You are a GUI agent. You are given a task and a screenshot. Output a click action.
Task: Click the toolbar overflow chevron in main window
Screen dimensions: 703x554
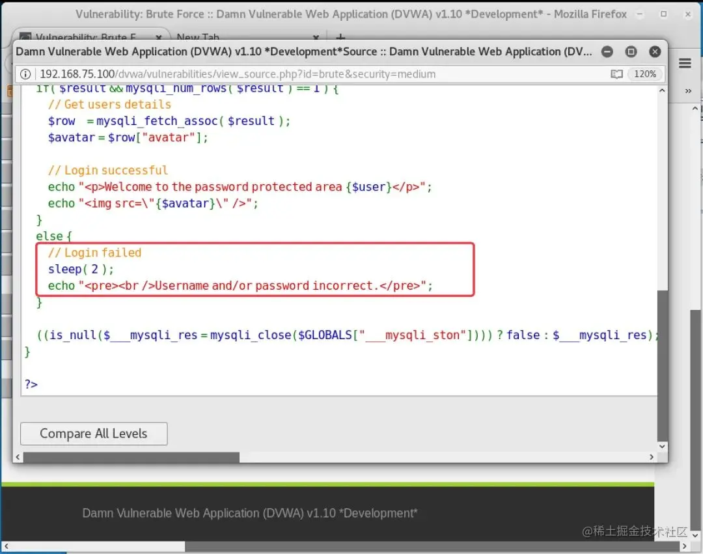tap(688, 91)
